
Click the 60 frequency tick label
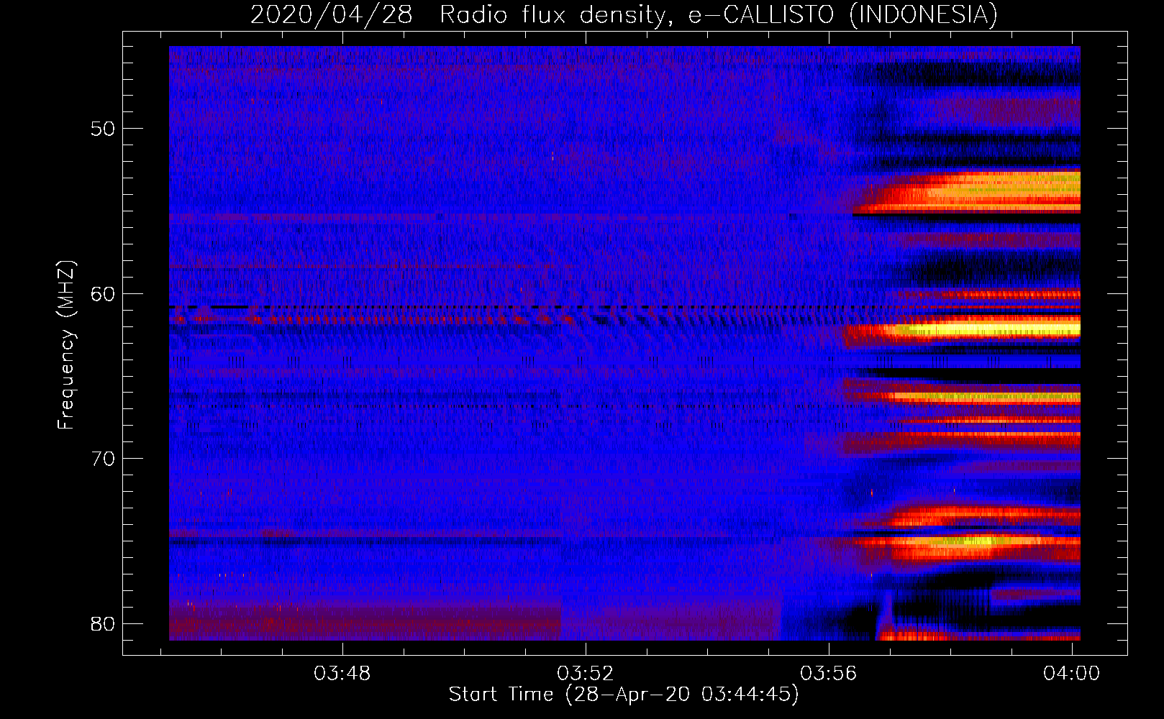(103, 294)
